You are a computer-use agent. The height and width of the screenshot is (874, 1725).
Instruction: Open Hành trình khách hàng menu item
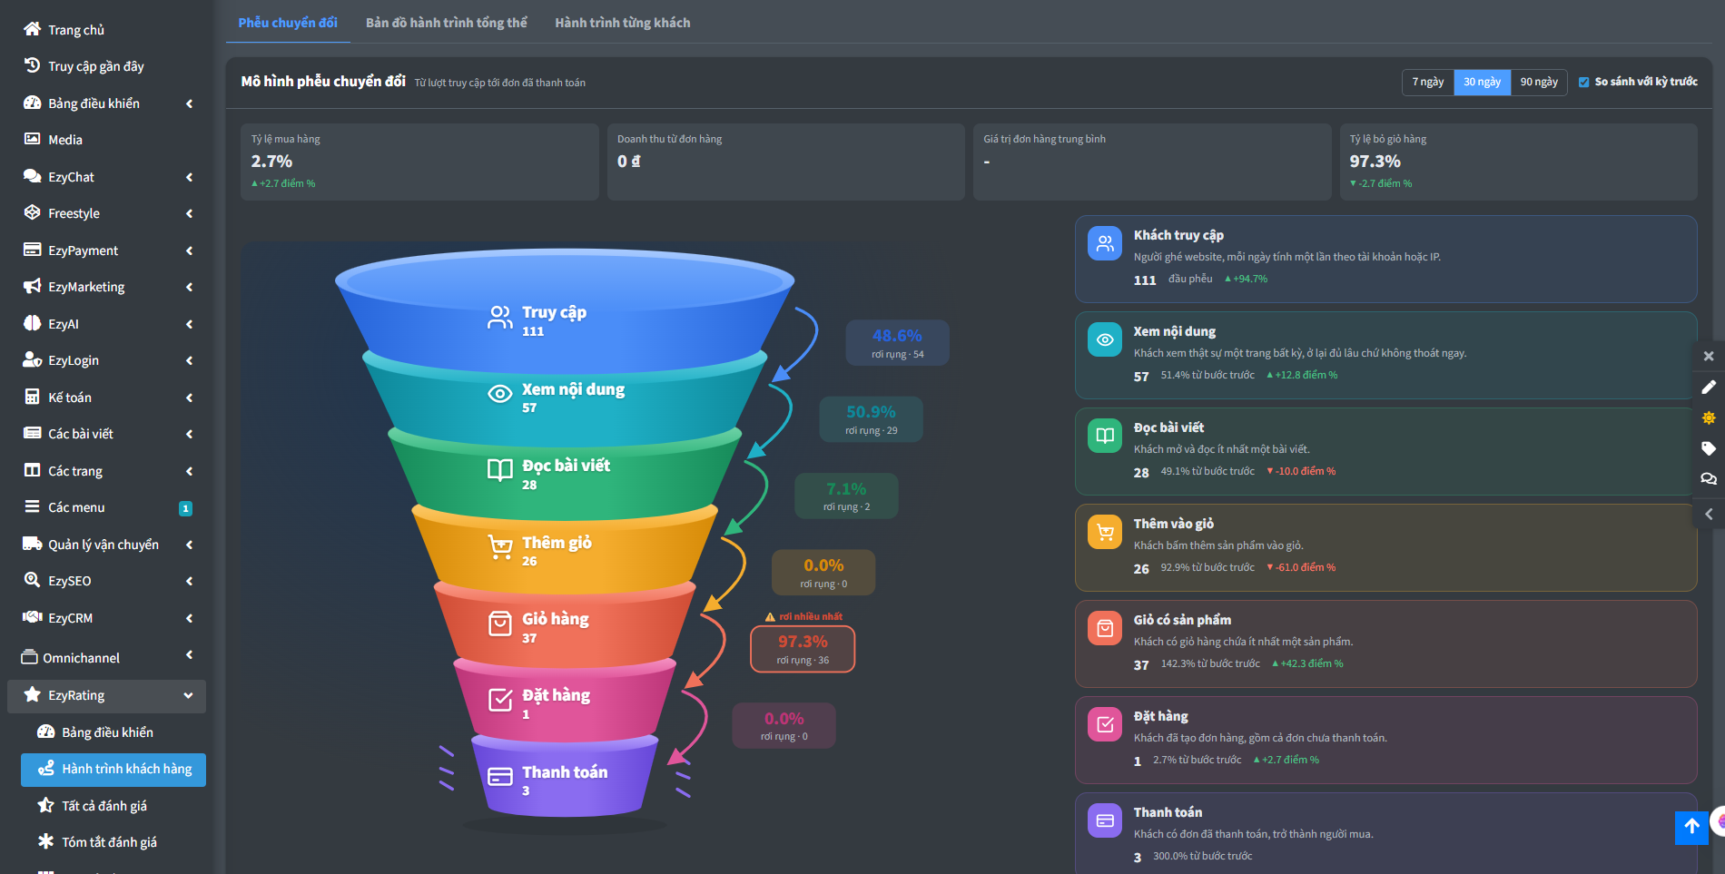click(x=113, y=769)
